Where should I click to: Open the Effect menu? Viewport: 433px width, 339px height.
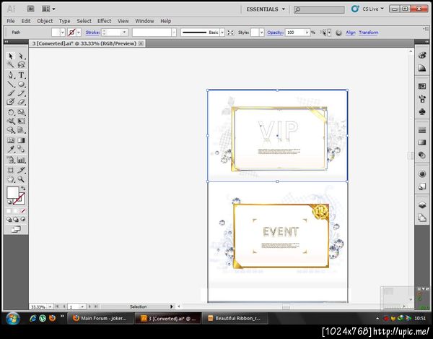pyautogui.click(x=104, y=21)
